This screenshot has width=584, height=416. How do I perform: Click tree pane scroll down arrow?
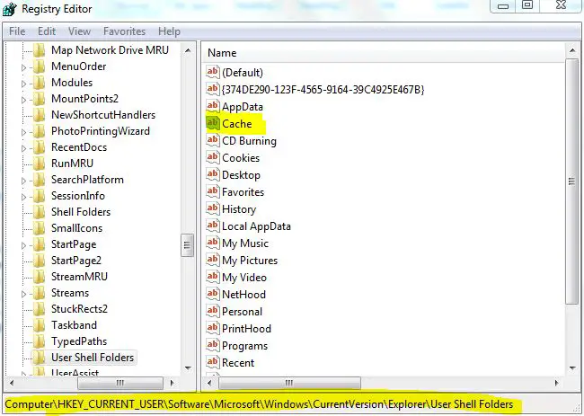[x=188, y=368]
